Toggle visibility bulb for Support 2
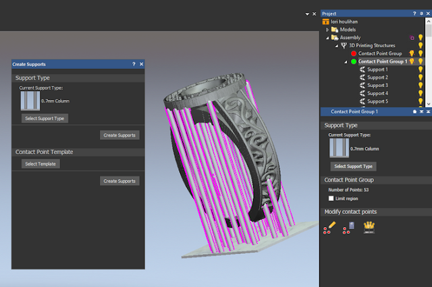Viewport: 432px width, 287px height. click(x=421, y=78)
